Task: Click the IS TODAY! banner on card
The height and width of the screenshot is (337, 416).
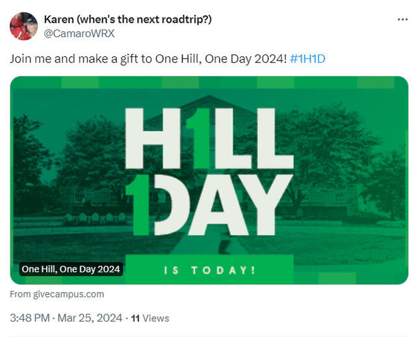Action: pos(209,270)
